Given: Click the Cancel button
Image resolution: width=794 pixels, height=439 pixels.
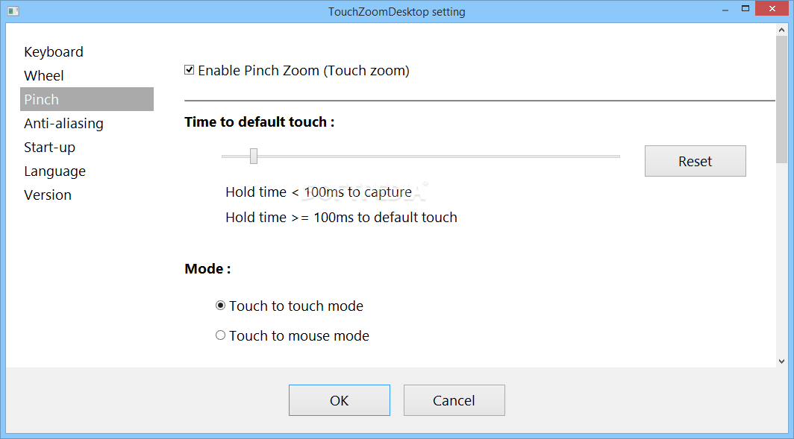Looking at the screenshot, I should [454, 400].
